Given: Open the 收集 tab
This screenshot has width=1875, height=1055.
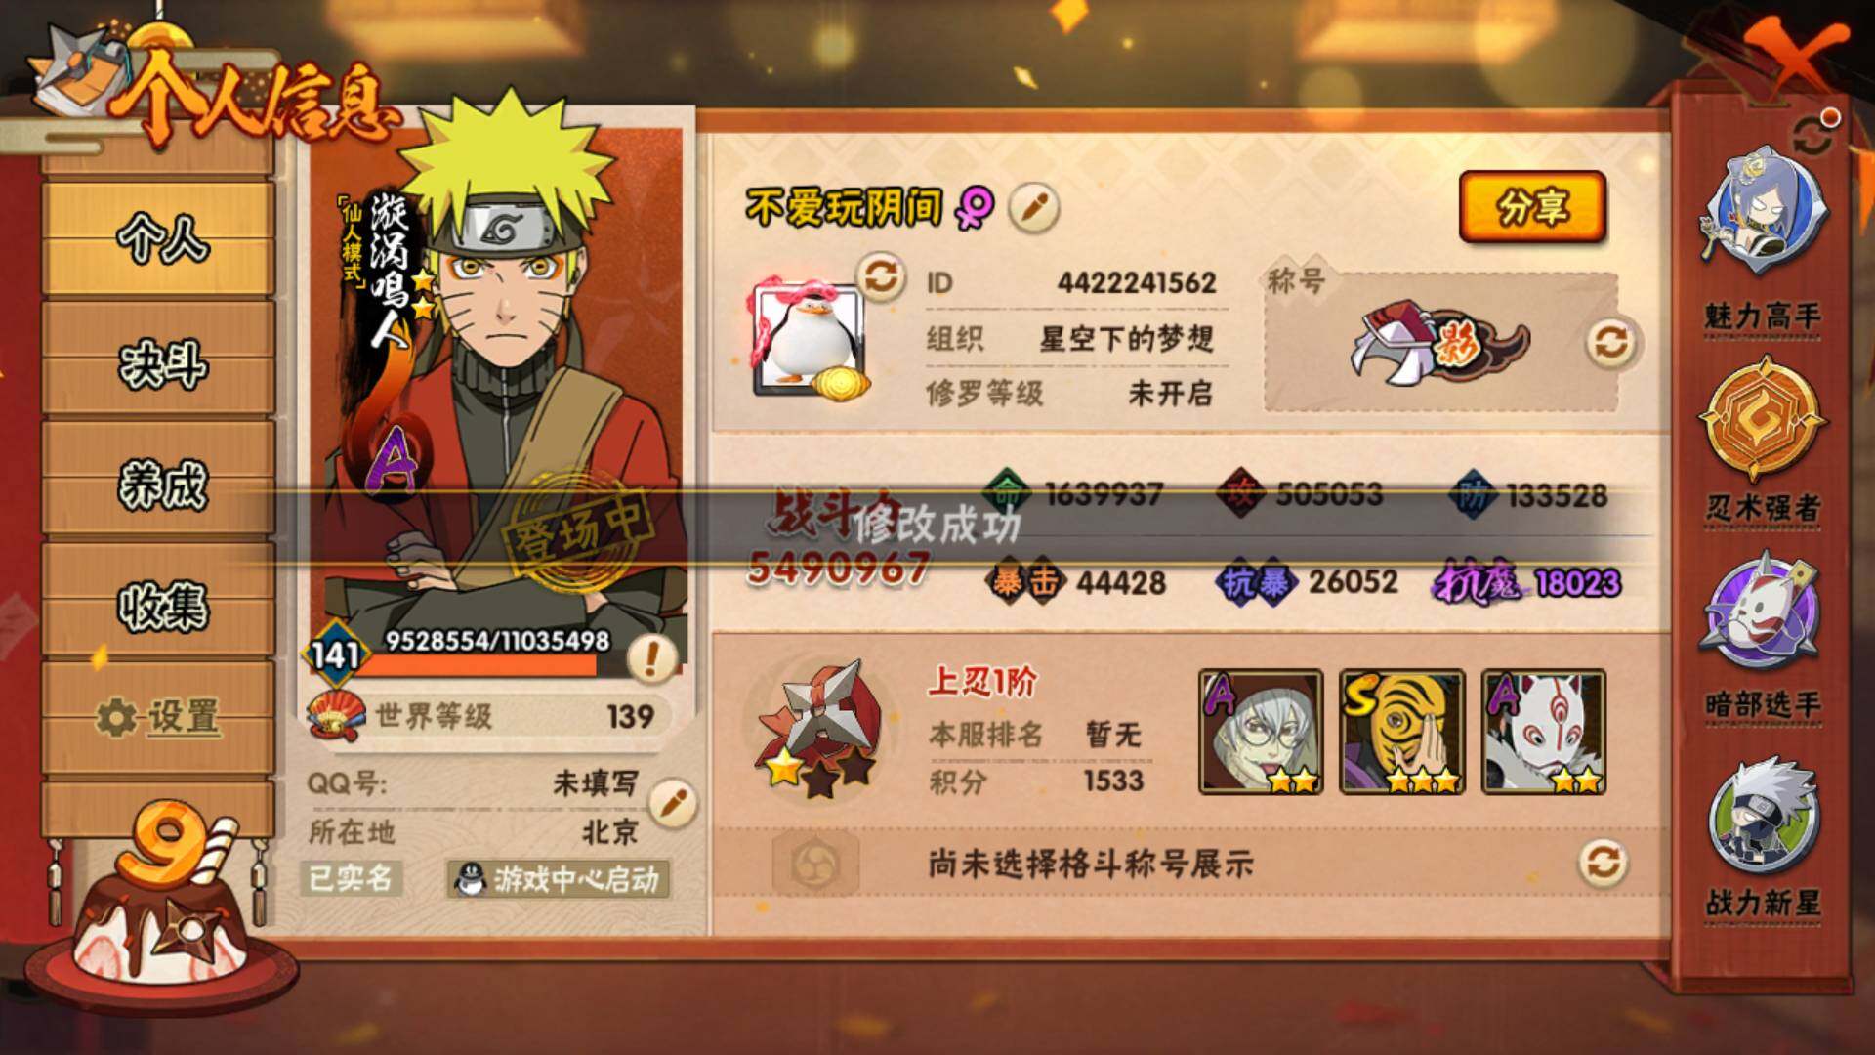Looking at the screenshot, I should [159, 604].
